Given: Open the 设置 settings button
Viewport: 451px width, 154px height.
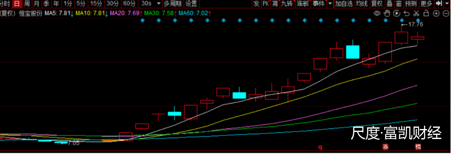Looking at the screenshot, I should [191, 4].
